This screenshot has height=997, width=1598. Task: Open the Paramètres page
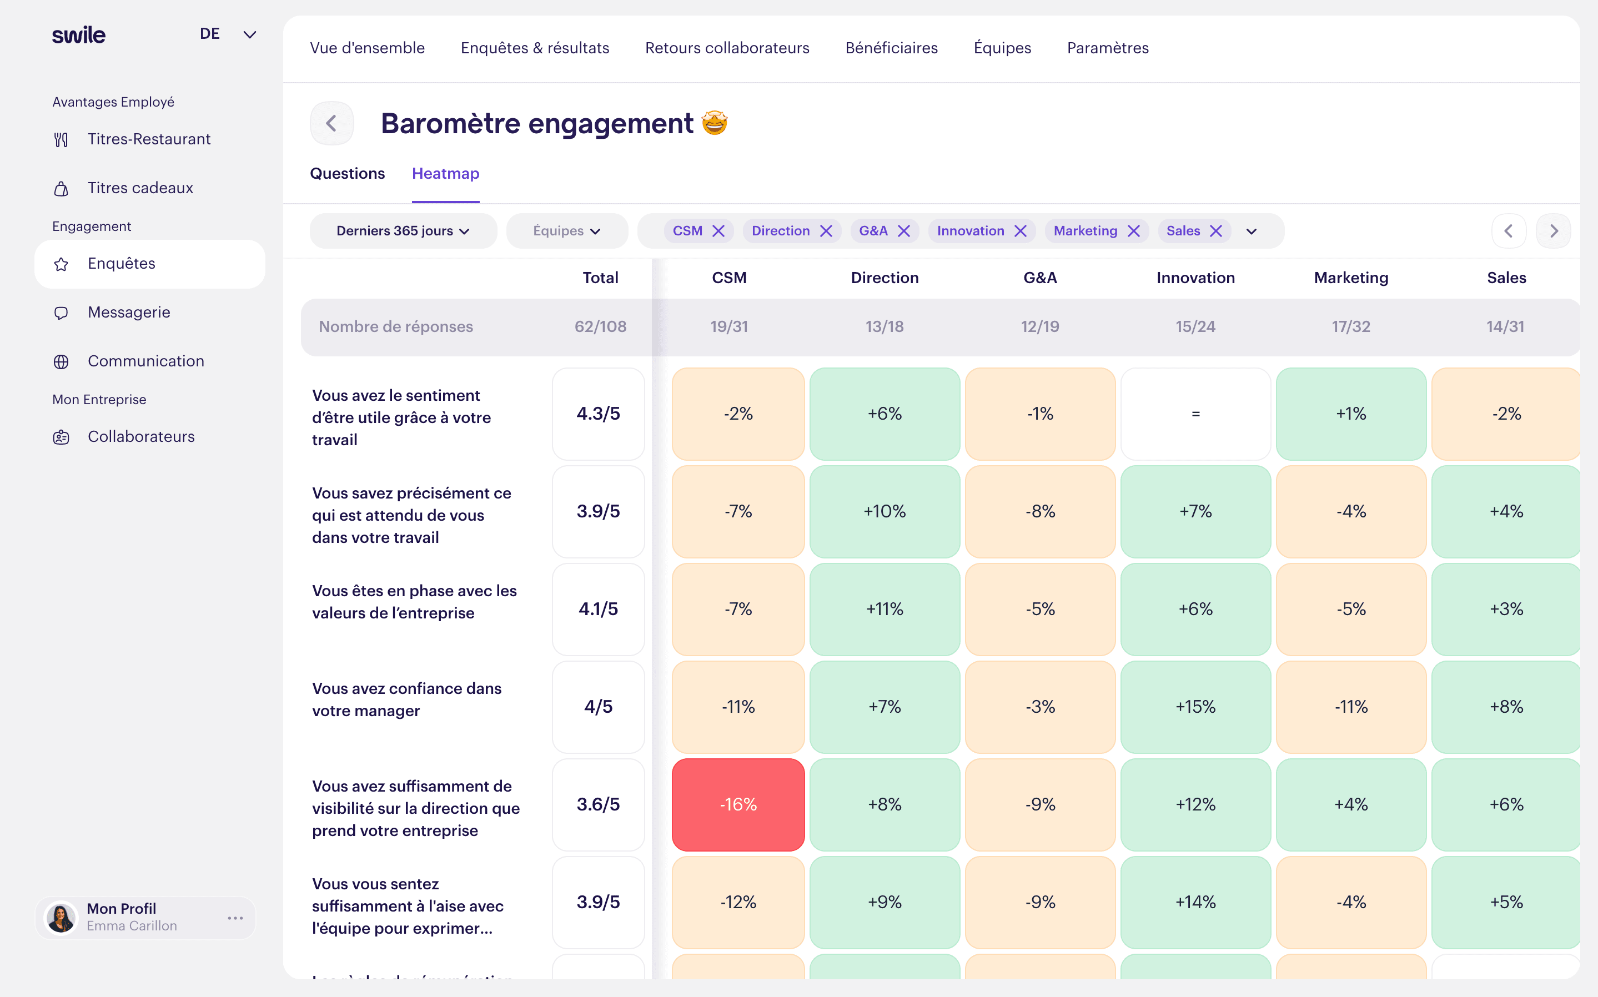(1107, 48)
